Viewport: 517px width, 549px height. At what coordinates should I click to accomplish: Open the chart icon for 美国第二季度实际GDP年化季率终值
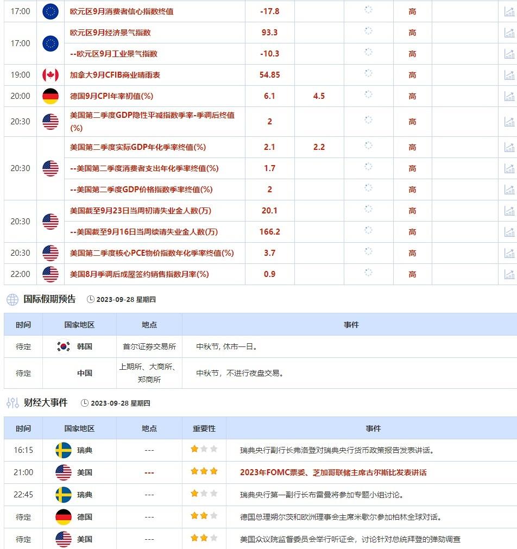(509, 147)
